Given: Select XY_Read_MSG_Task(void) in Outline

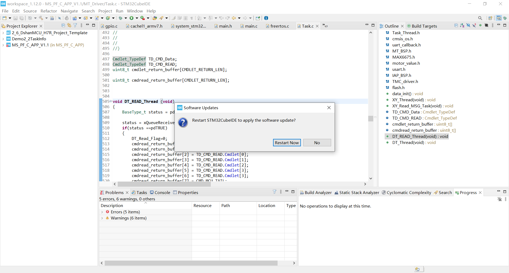Looking at the screenshot, I should [x=423, y=106].
